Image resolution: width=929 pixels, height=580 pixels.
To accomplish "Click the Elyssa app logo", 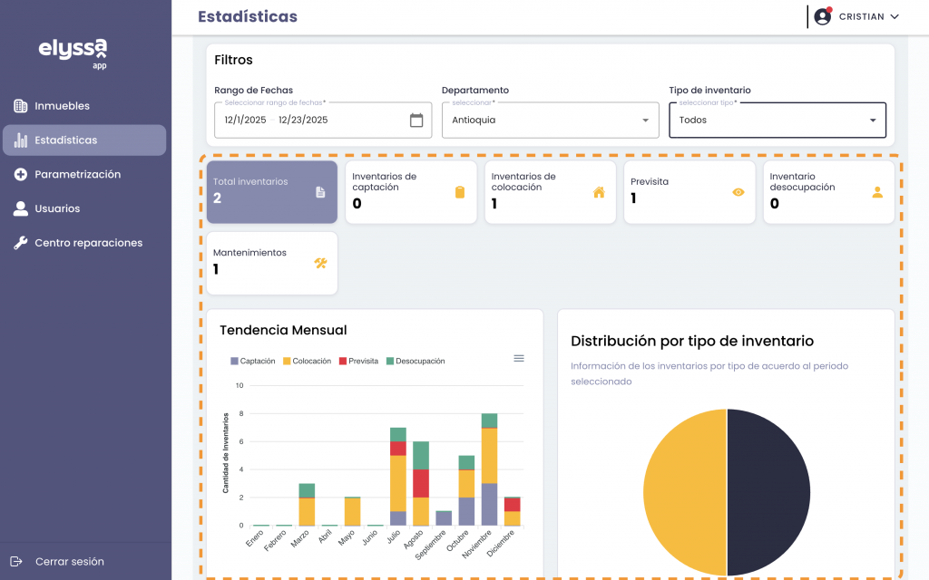I will 73,52.
